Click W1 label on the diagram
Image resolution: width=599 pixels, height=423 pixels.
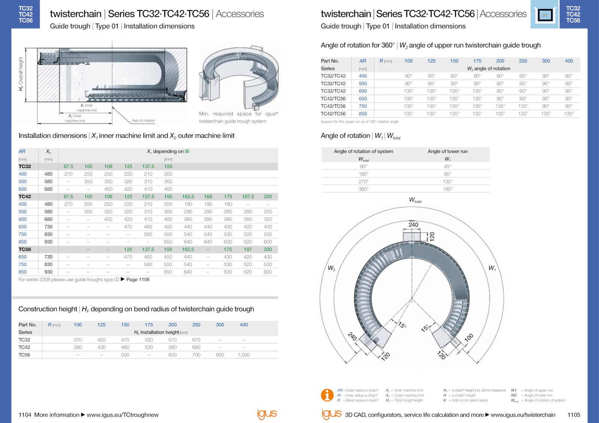point(492,268)
